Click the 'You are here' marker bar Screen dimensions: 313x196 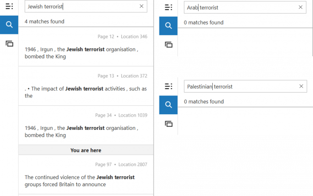(86, 150)
